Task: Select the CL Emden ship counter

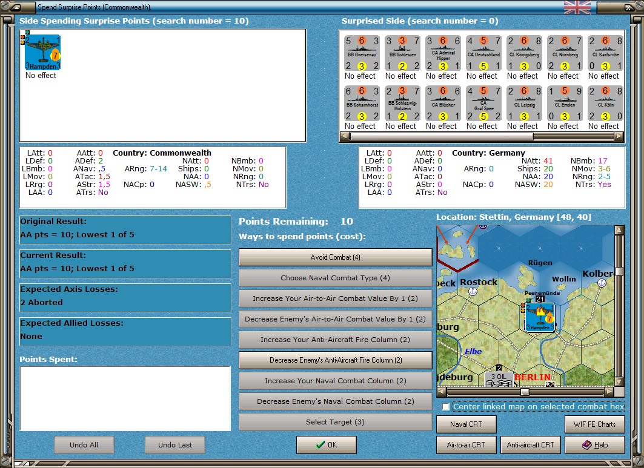Action: 565,104
